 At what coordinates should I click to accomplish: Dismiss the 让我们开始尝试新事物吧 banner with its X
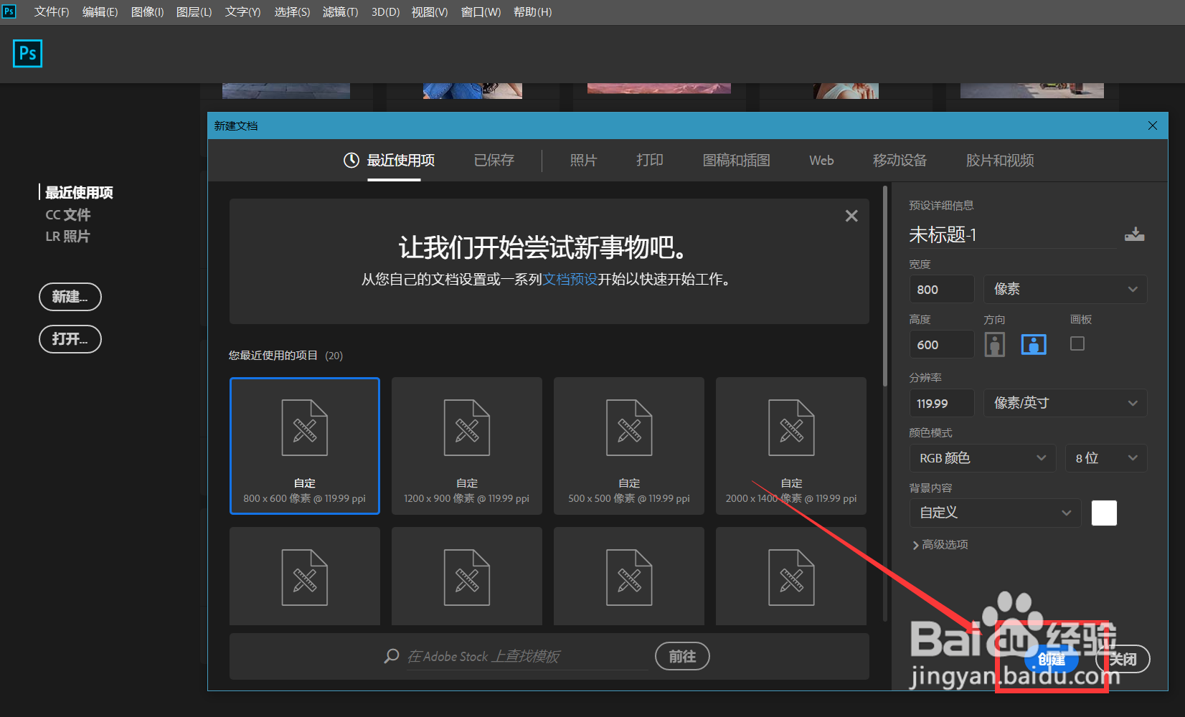[x=851, y=215]
